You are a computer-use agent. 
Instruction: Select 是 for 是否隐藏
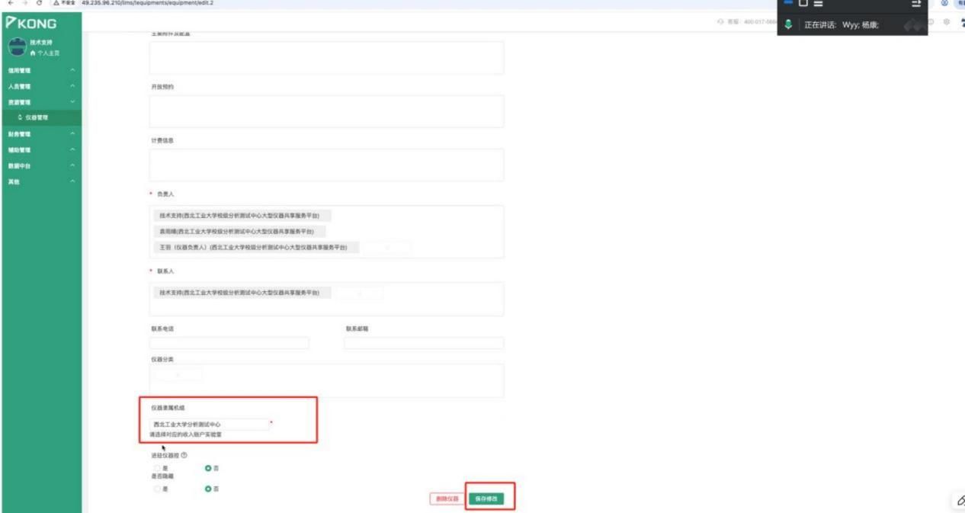click(x=157, y=489)
